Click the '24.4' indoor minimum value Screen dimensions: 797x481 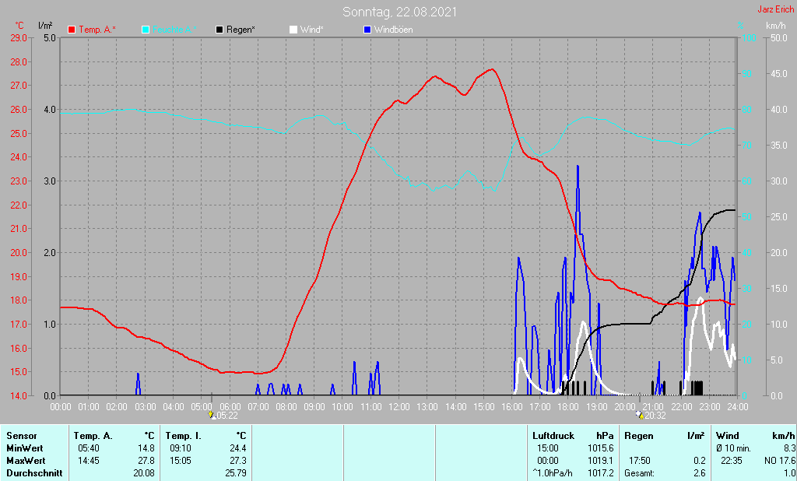238,448
